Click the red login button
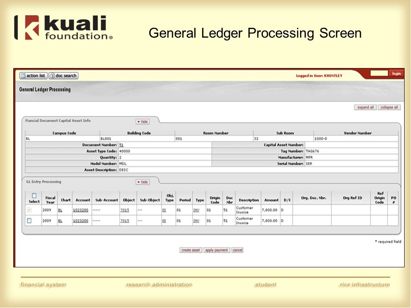This screenshot has height=308, width=411. (x=396, y=73)
